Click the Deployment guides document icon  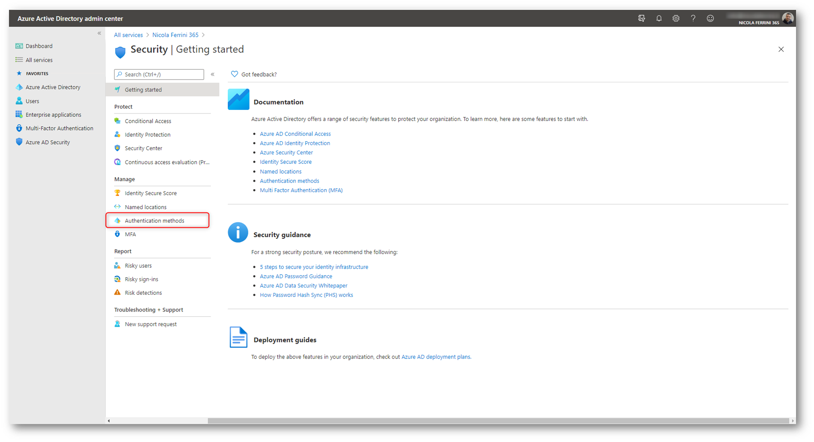tap(238, 337)
